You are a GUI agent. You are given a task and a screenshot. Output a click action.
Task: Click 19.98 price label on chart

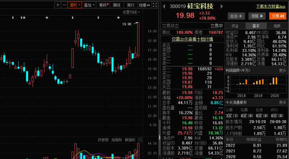point(127,24)
